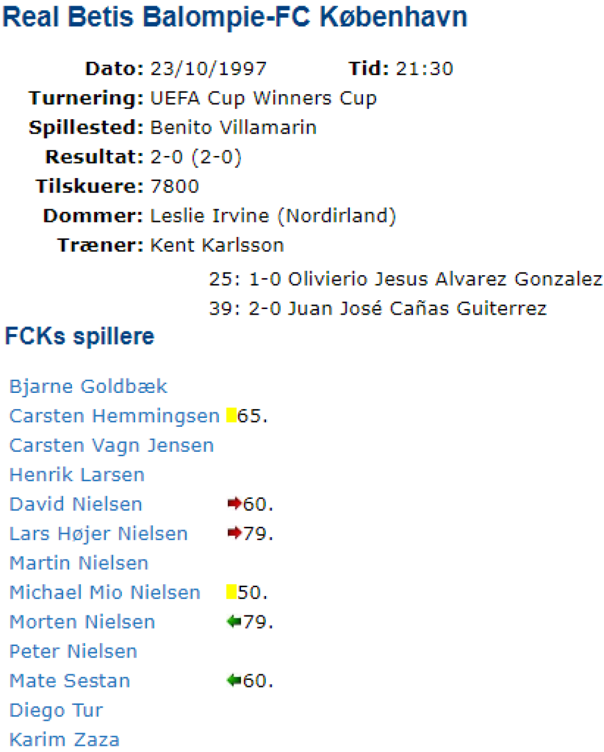Click the red substitution arrow beside David Nielsen
This screenshot has height=752, width=604.
[x=234, y=504]
